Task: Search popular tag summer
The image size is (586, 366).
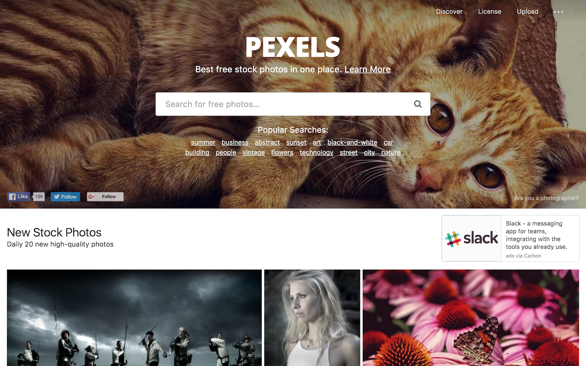Action: 203,142
